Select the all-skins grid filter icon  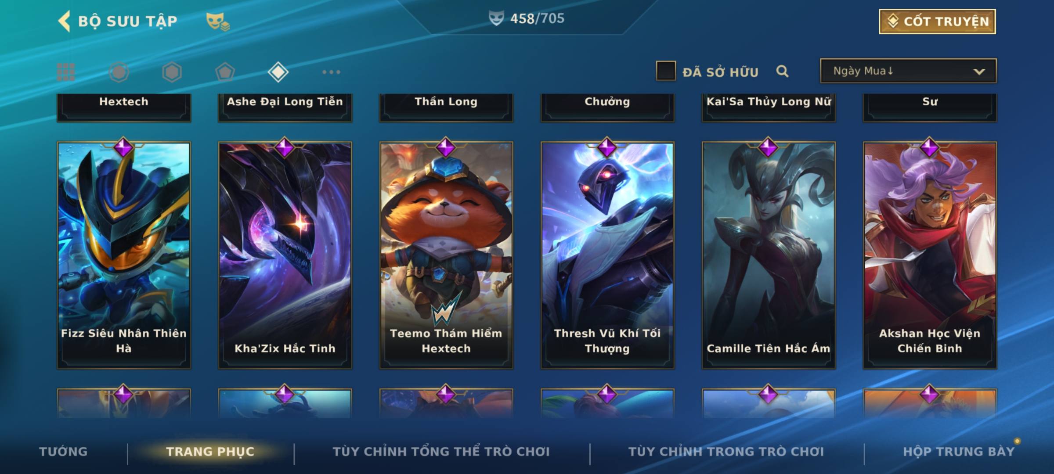tap(66, 72)
